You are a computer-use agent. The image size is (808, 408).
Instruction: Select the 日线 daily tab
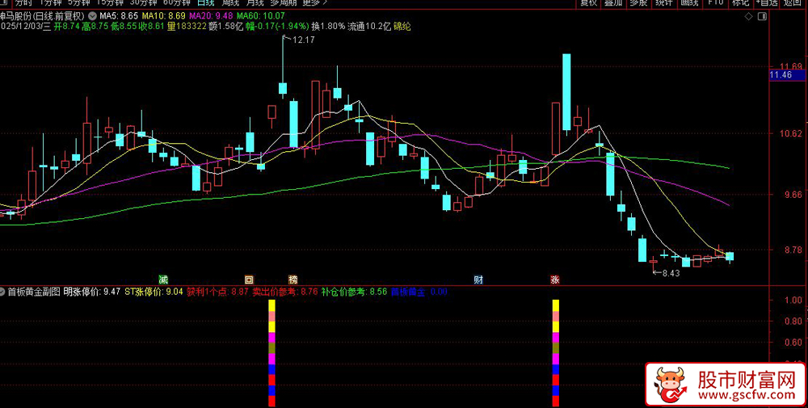205,2
